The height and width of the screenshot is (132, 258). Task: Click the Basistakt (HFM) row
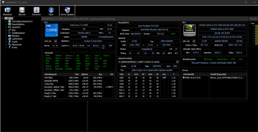pos(79,81)
